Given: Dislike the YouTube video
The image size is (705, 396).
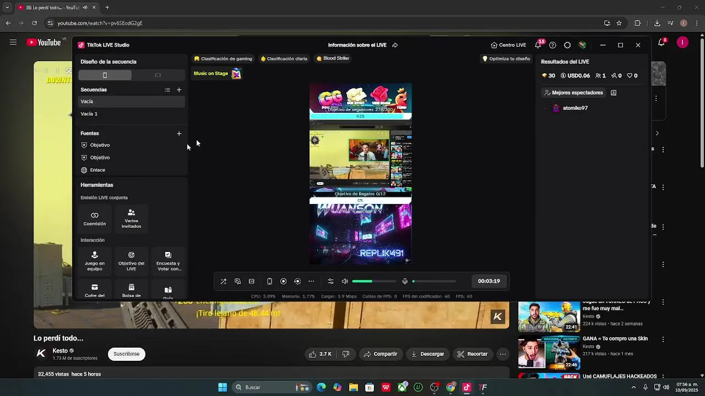Looking at the screenshot, I should tap(346, 354).
